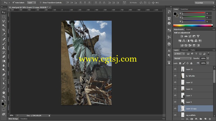Switch to the Swatches tab

coord(184,9)
